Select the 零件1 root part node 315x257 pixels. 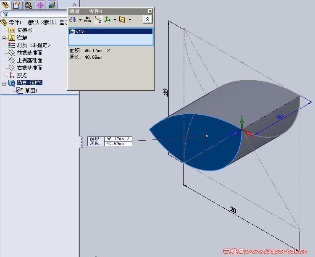tap(15, 23)
